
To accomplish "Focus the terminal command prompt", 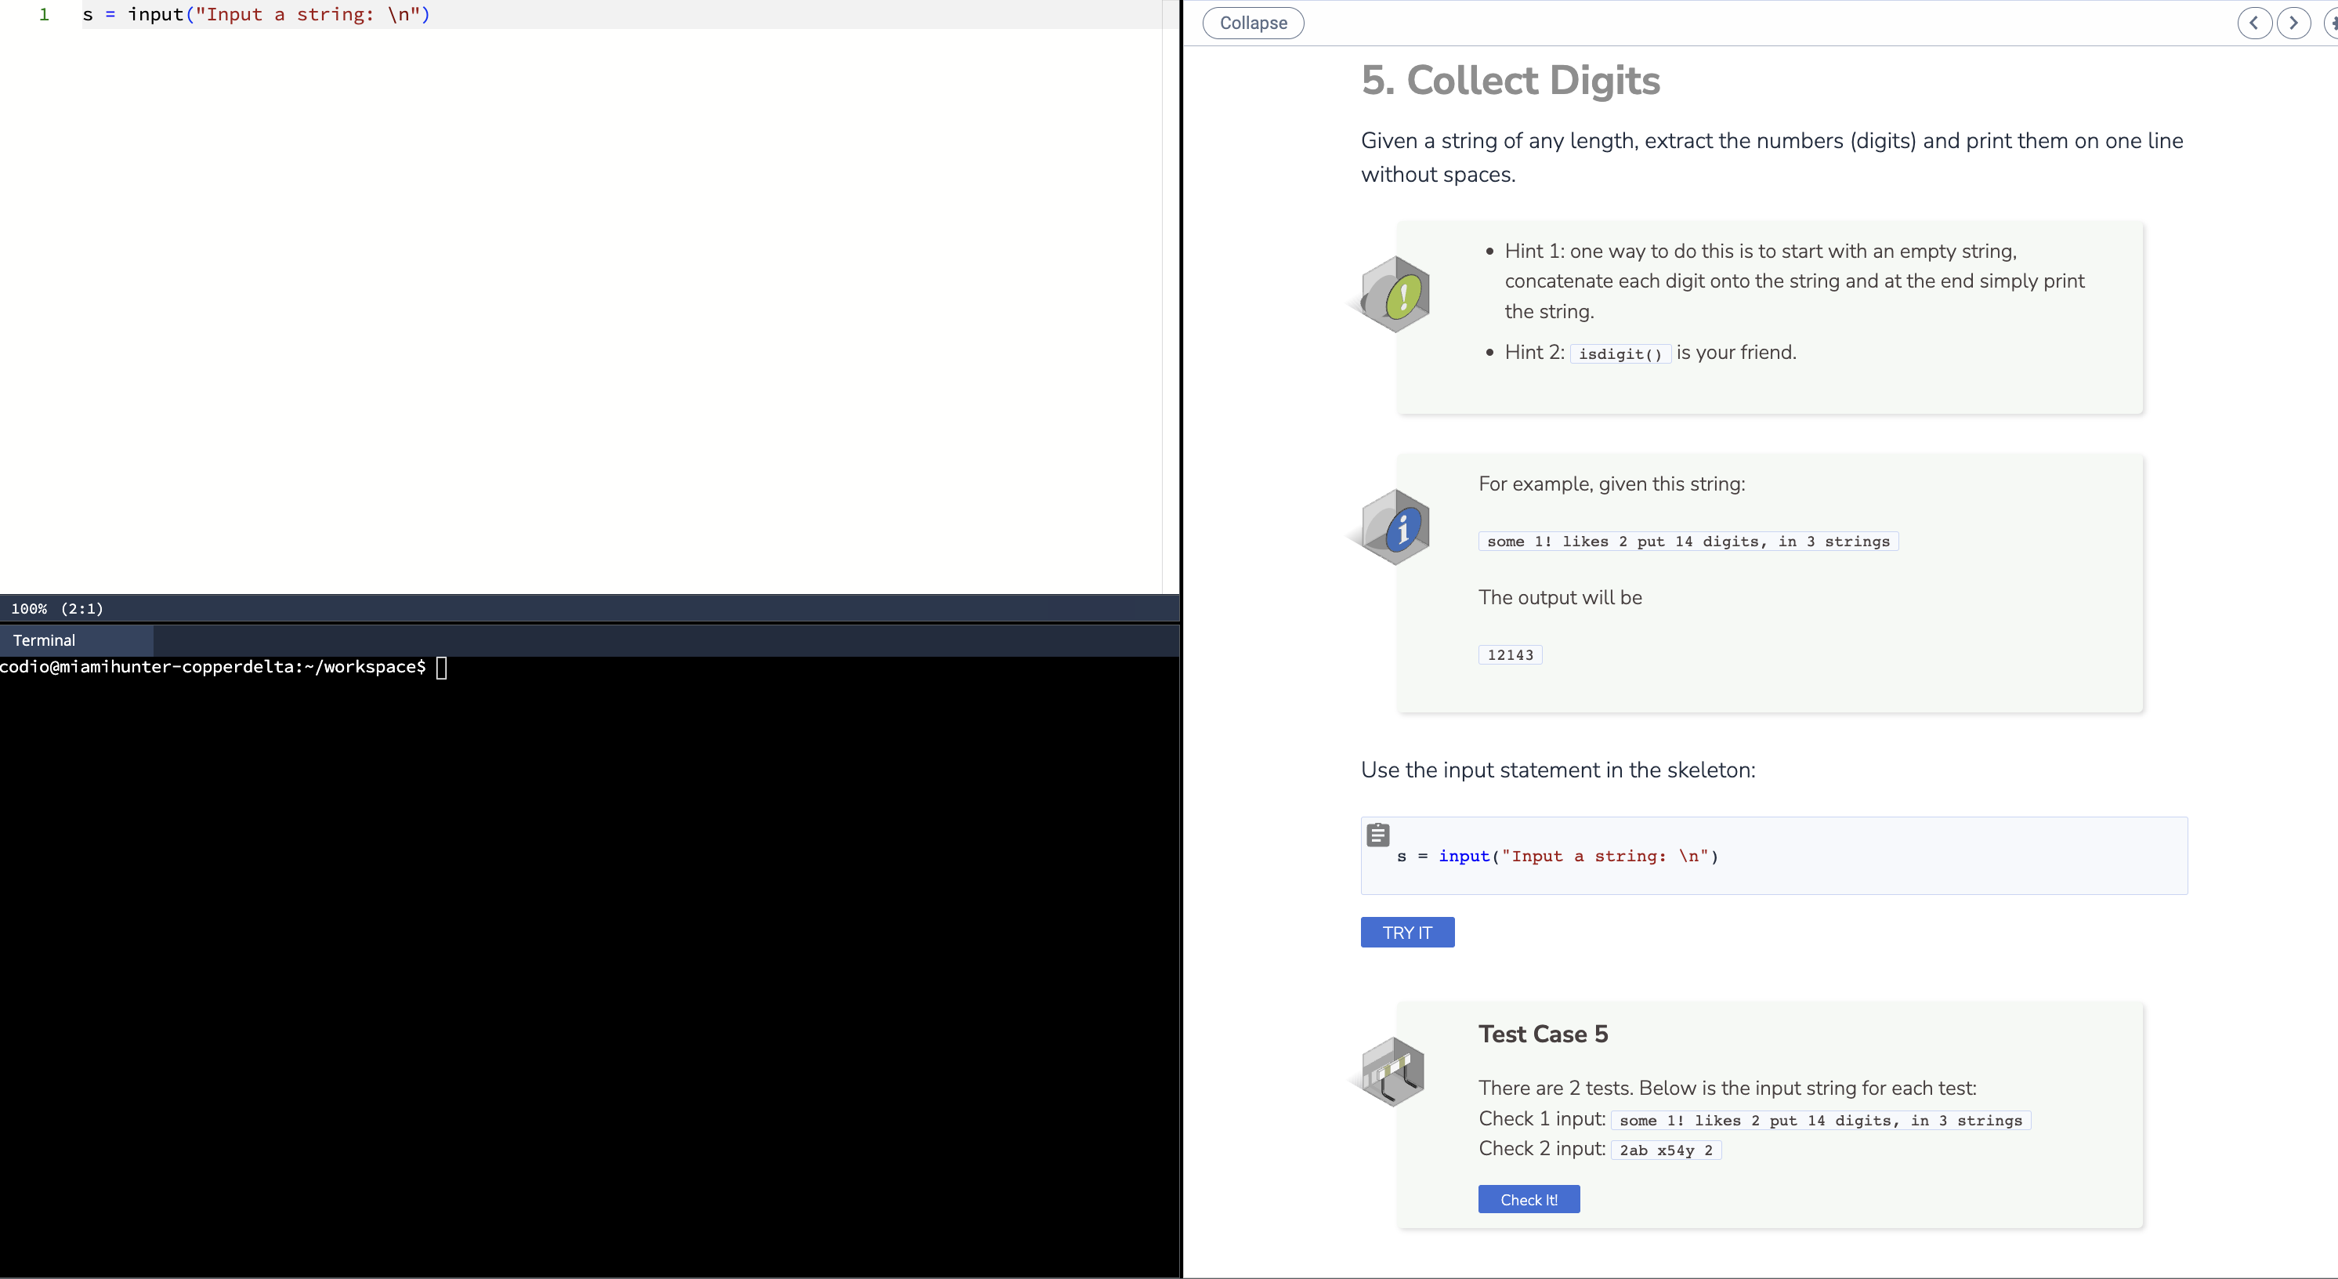I will click(441, 668).
